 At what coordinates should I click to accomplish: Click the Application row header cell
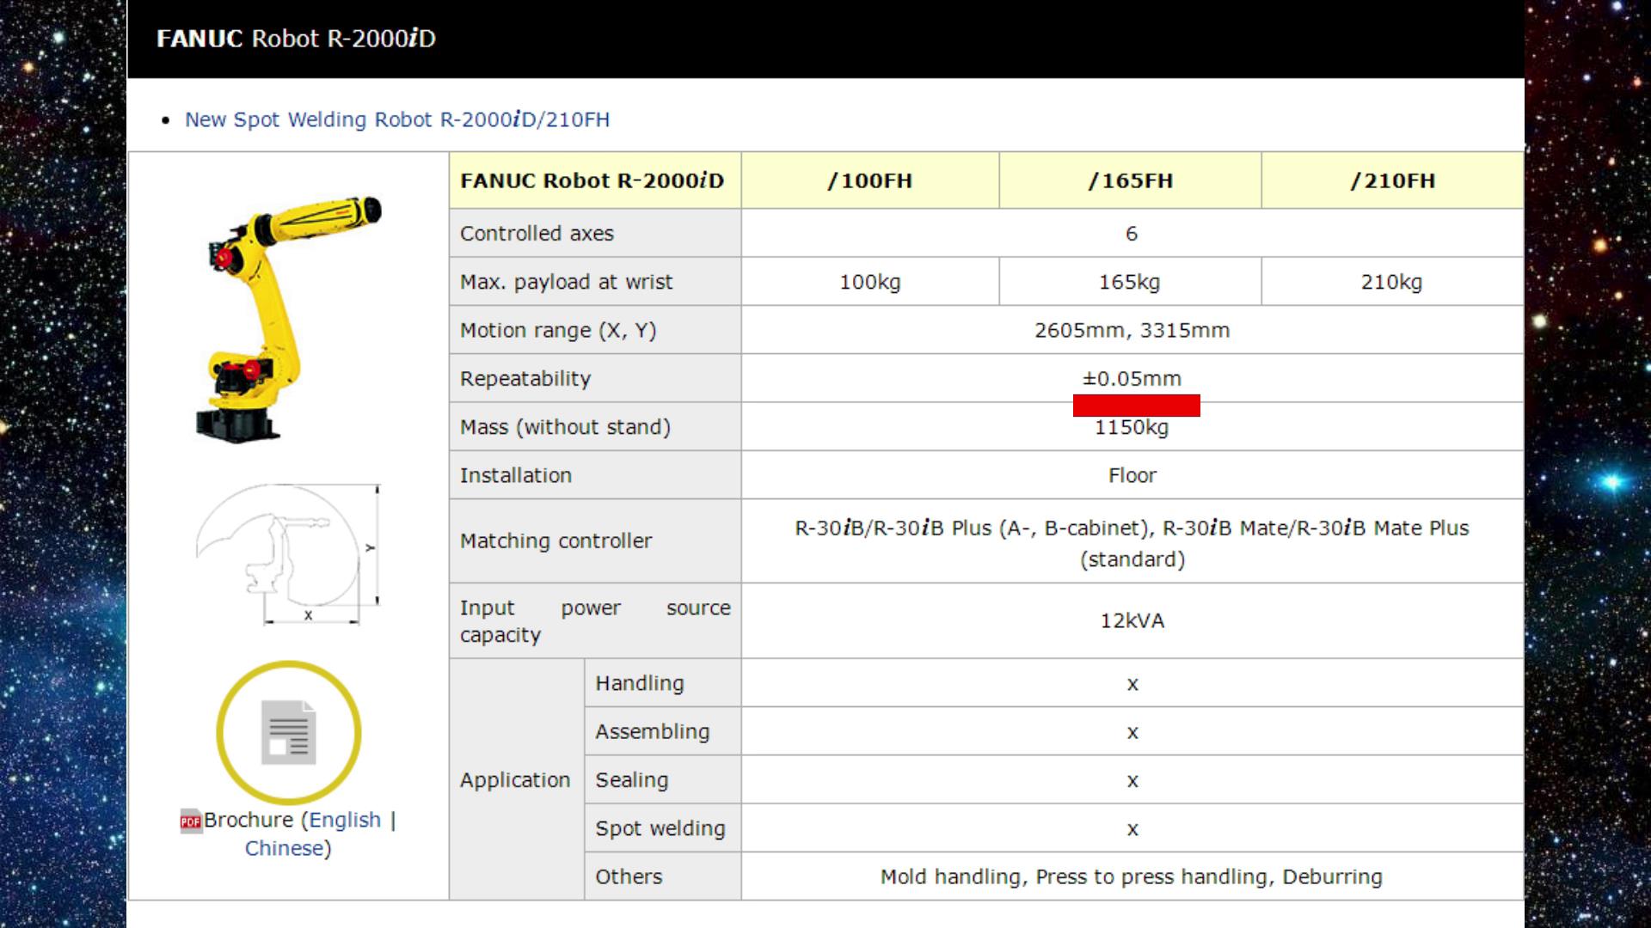click(515, 779)
